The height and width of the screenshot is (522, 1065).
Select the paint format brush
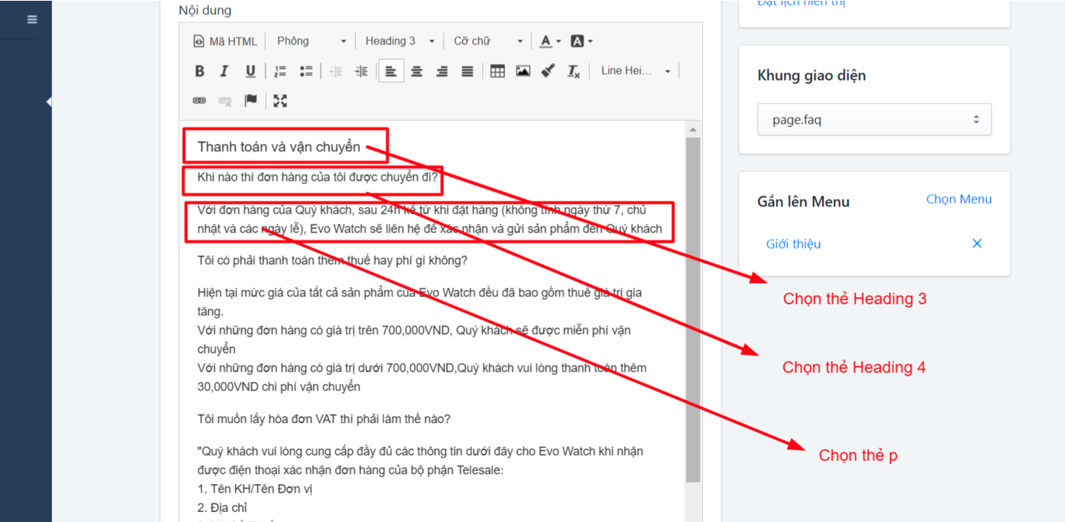coord(548,71)
